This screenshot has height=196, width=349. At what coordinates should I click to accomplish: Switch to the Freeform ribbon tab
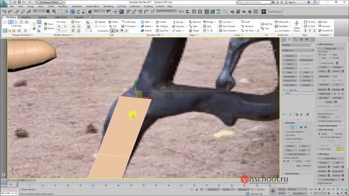[26, 17]
